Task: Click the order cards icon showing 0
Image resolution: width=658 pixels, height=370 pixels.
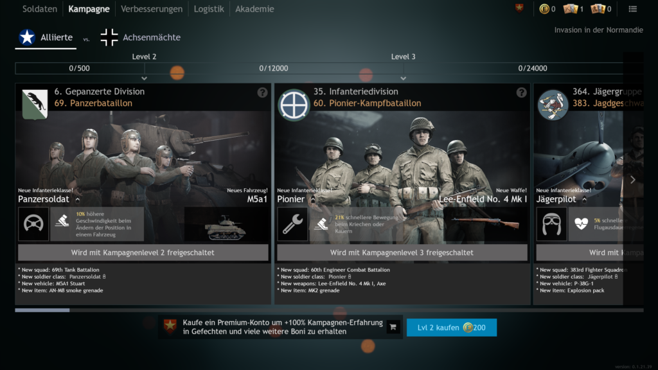Action: tap(598, 8)
